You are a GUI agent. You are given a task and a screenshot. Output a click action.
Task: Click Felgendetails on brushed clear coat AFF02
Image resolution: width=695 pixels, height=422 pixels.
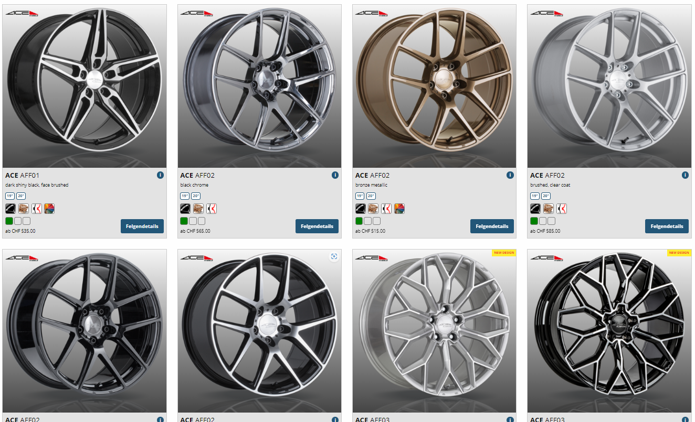pos(667,226)
